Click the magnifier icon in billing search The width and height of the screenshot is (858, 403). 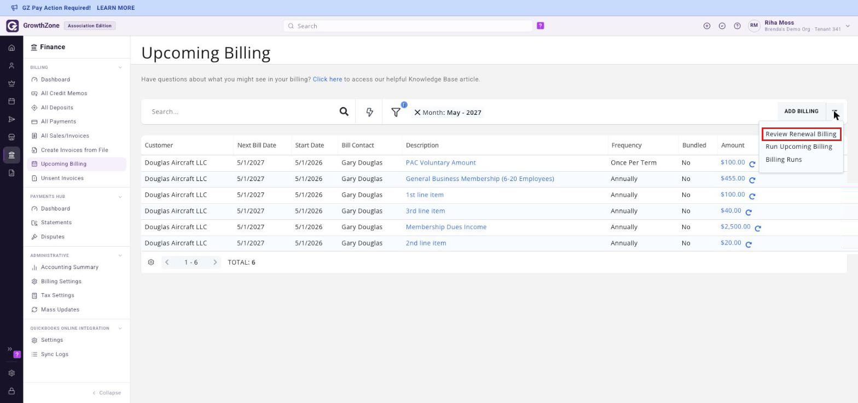[x=344, y=112]
